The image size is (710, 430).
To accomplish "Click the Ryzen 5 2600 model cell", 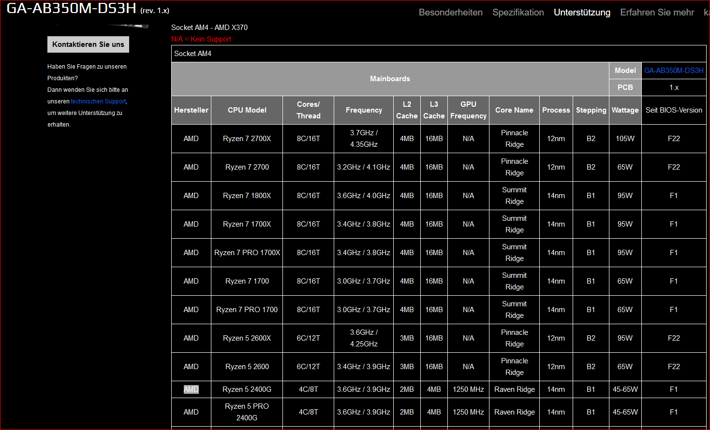I will coord(247,367).
